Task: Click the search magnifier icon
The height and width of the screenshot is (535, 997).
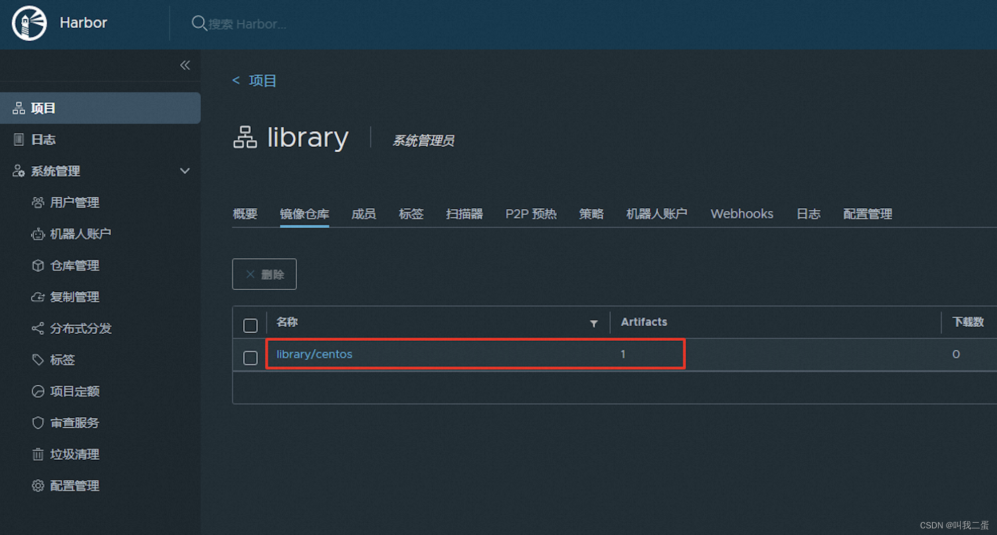Action: (x=199, y=23)
